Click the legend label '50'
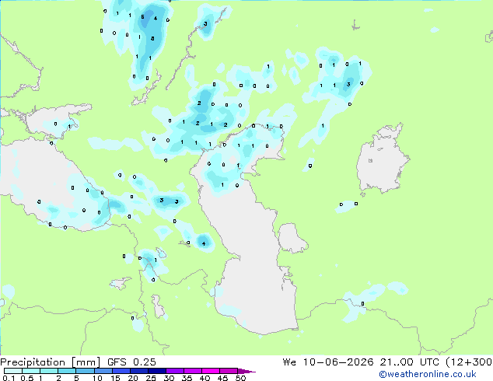Image resolution: width=493 pixels, height=381 pixels. tap(240, 378)
